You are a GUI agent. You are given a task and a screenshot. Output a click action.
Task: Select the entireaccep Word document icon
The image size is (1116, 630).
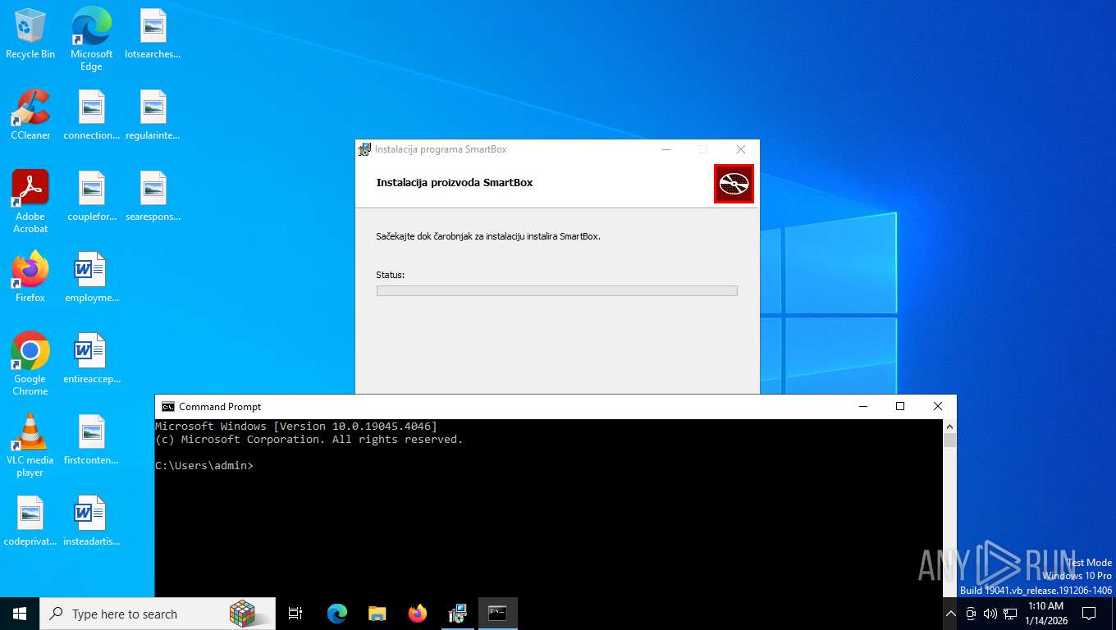[x=91, y=358]
